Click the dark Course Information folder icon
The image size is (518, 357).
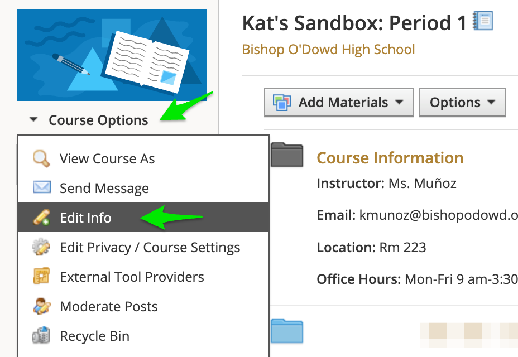286,155
